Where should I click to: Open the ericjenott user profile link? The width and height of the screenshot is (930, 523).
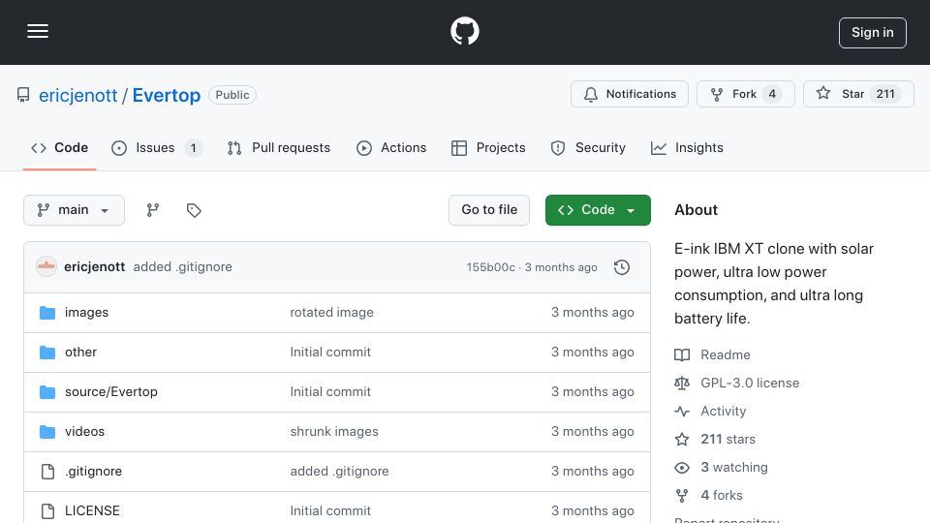point(77,95)
